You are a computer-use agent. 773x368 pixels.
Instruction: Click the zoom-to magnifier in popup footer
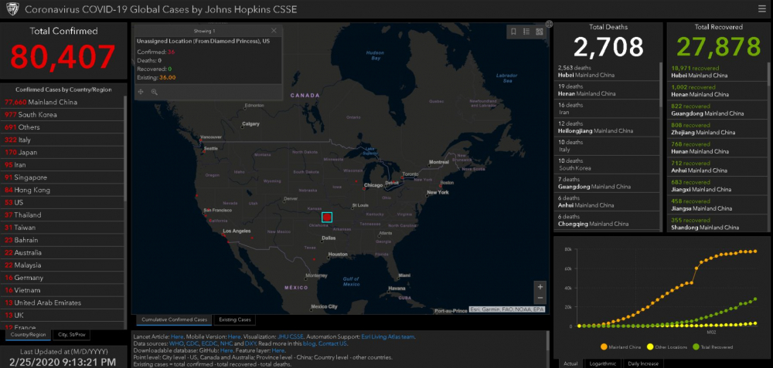155,92
